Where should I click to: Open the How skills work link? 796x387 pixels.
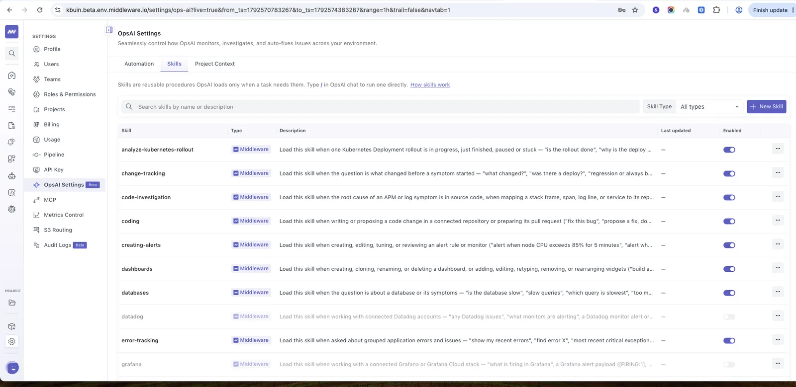[430, 85]
